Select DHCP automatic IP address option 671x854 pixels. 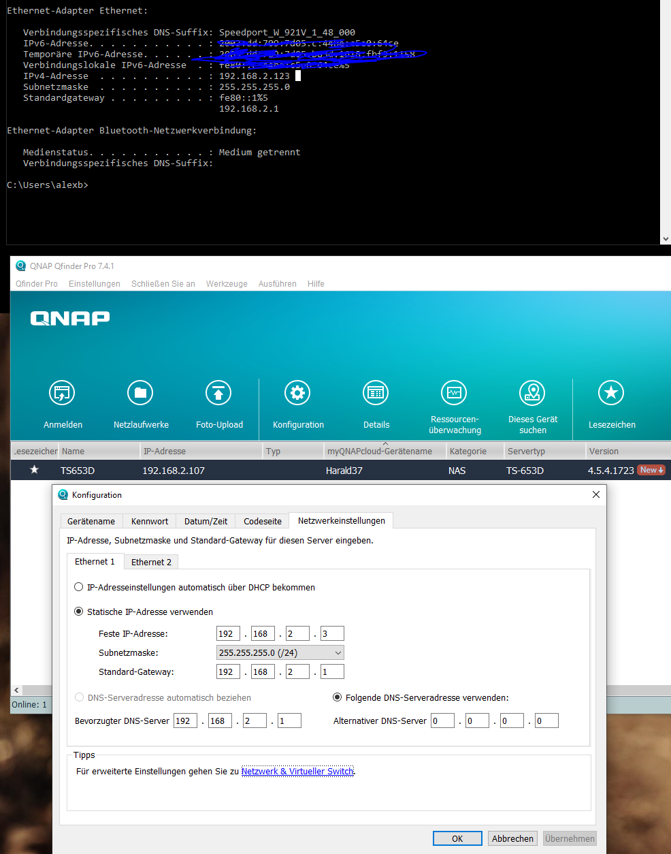(x=78, y=587)
